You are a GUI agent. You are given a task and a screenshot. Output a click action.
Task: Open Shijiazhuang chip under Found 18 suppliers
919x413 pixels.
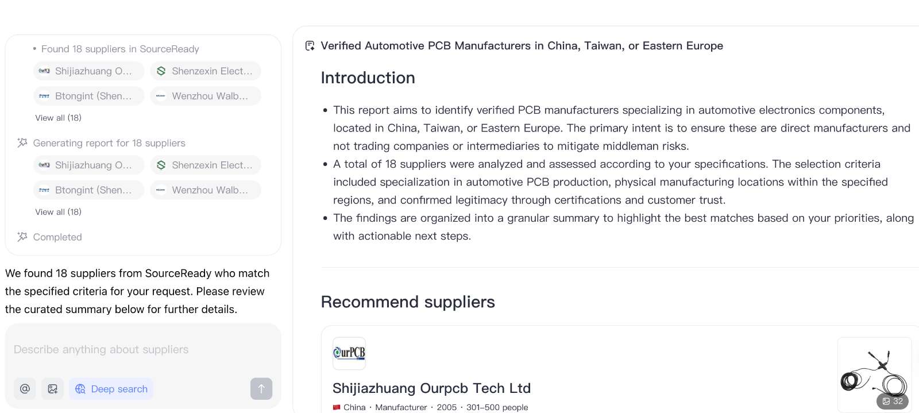click(x=88, y=71)
